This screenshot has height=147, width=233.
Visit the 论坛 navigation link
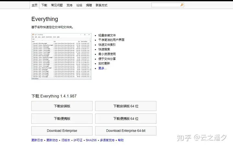[79, 5]
